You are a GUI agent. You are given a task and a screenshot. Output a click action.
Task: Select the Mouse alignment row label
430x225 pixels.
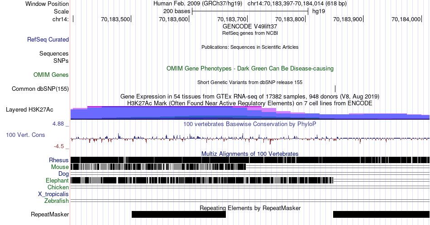coord(60,167)
